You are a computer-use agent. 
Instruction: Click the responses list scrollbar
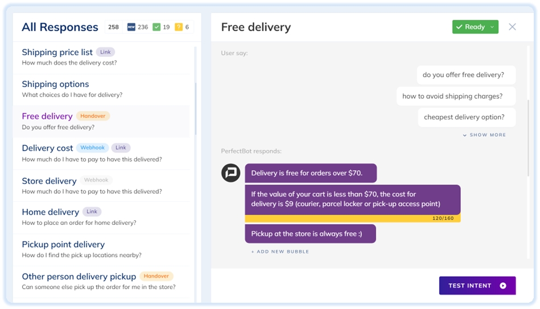click(x=196, y=108)
